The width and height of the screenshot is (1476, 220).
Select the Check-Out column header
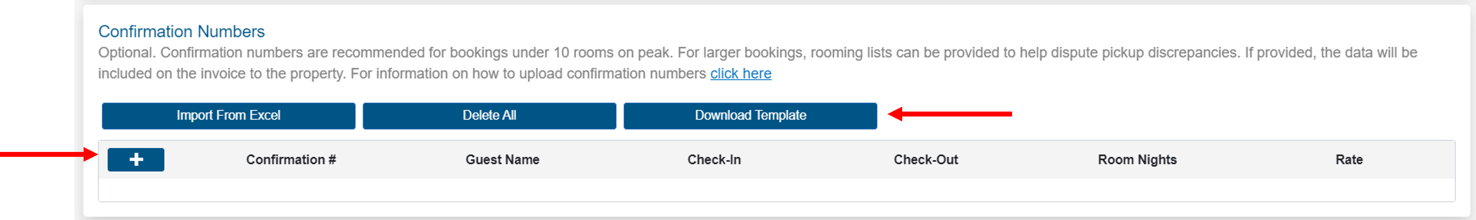tap(926, 160)
